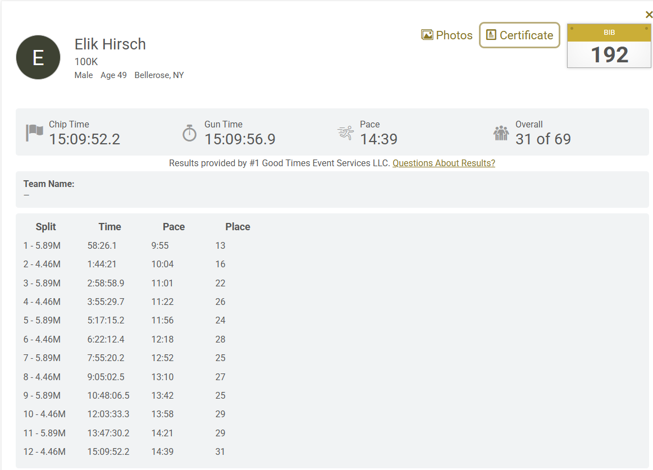
Task: Click the overall placement people icon
Action: point(501,133)
